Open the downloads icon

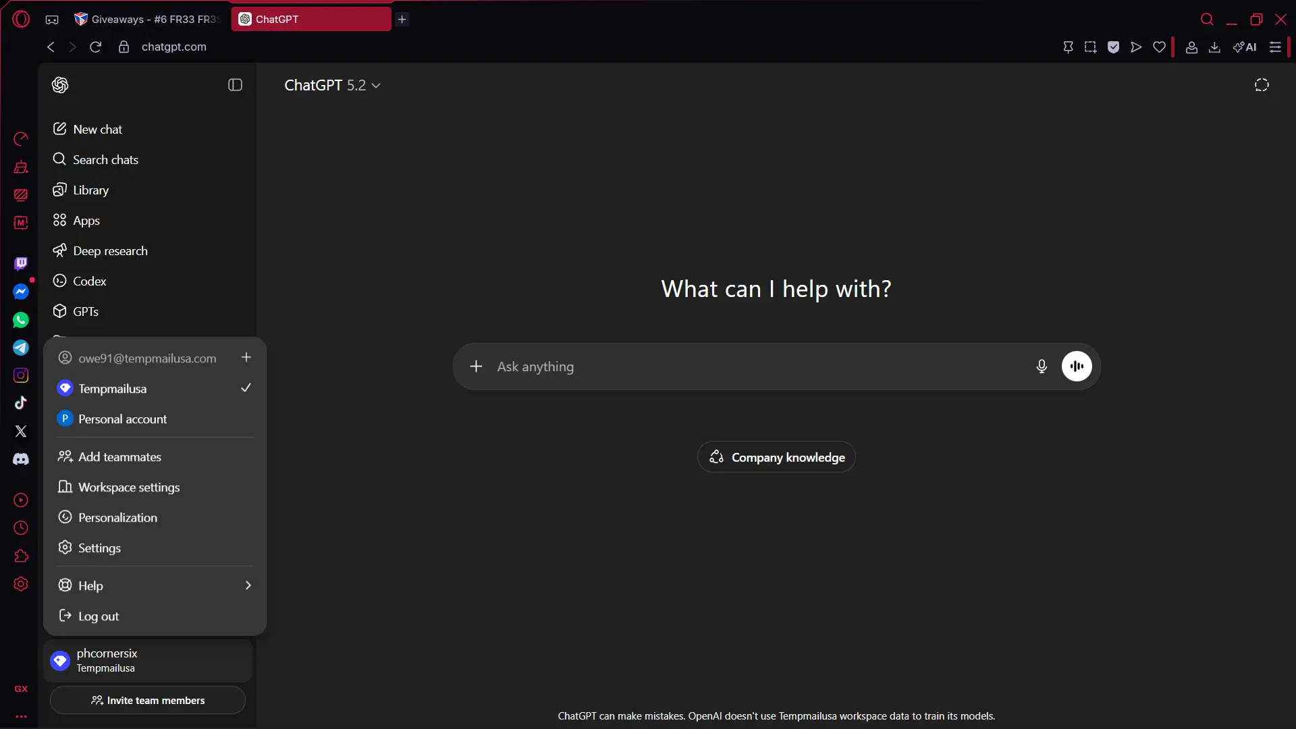click(x=1214, y=47)
